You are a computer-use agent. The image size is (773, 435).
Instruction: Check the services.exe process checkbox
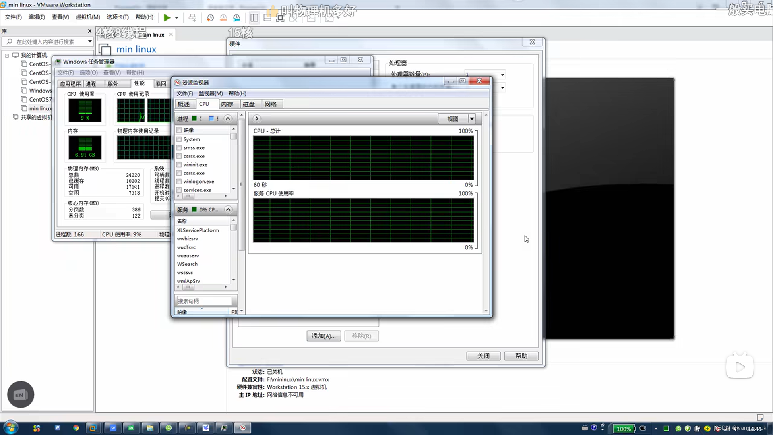[x=179, y=190]
